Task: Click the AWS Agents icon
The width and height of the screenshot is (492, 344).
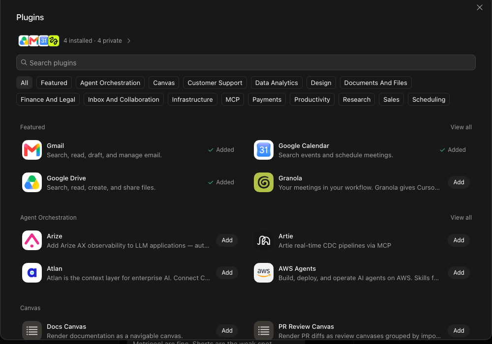Action: pos(264,273)
